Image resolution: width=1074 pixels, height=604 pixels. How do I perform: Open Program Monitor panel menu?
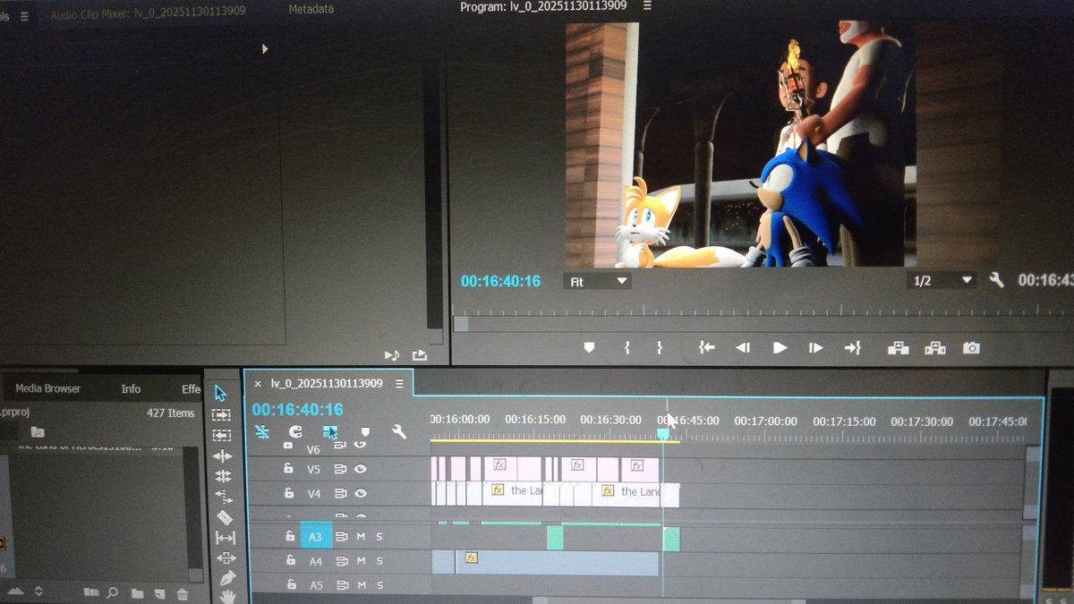(x=647, y=6)
